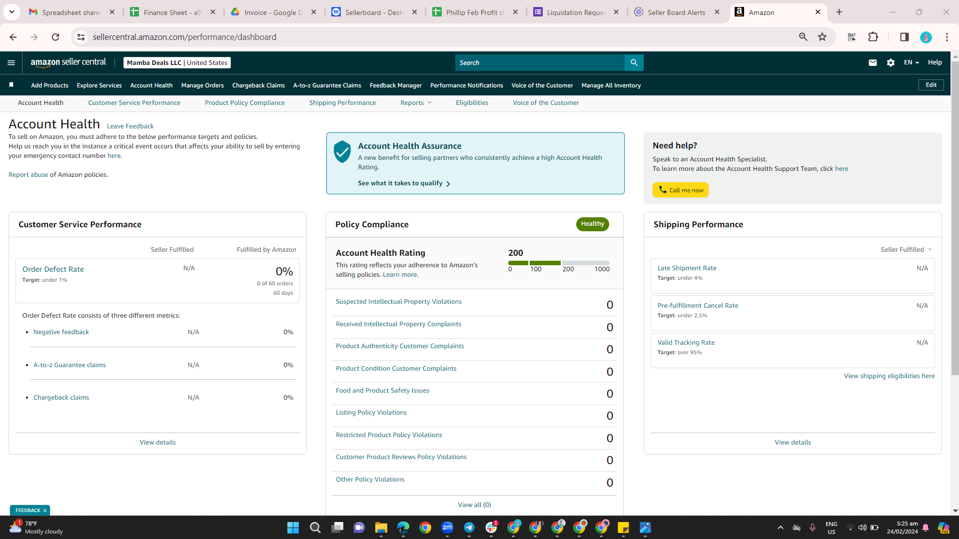Open the Chrome profile avatar
Viewport: 959px width, 539px height.
pyautogui.click(x=926, y=37)
